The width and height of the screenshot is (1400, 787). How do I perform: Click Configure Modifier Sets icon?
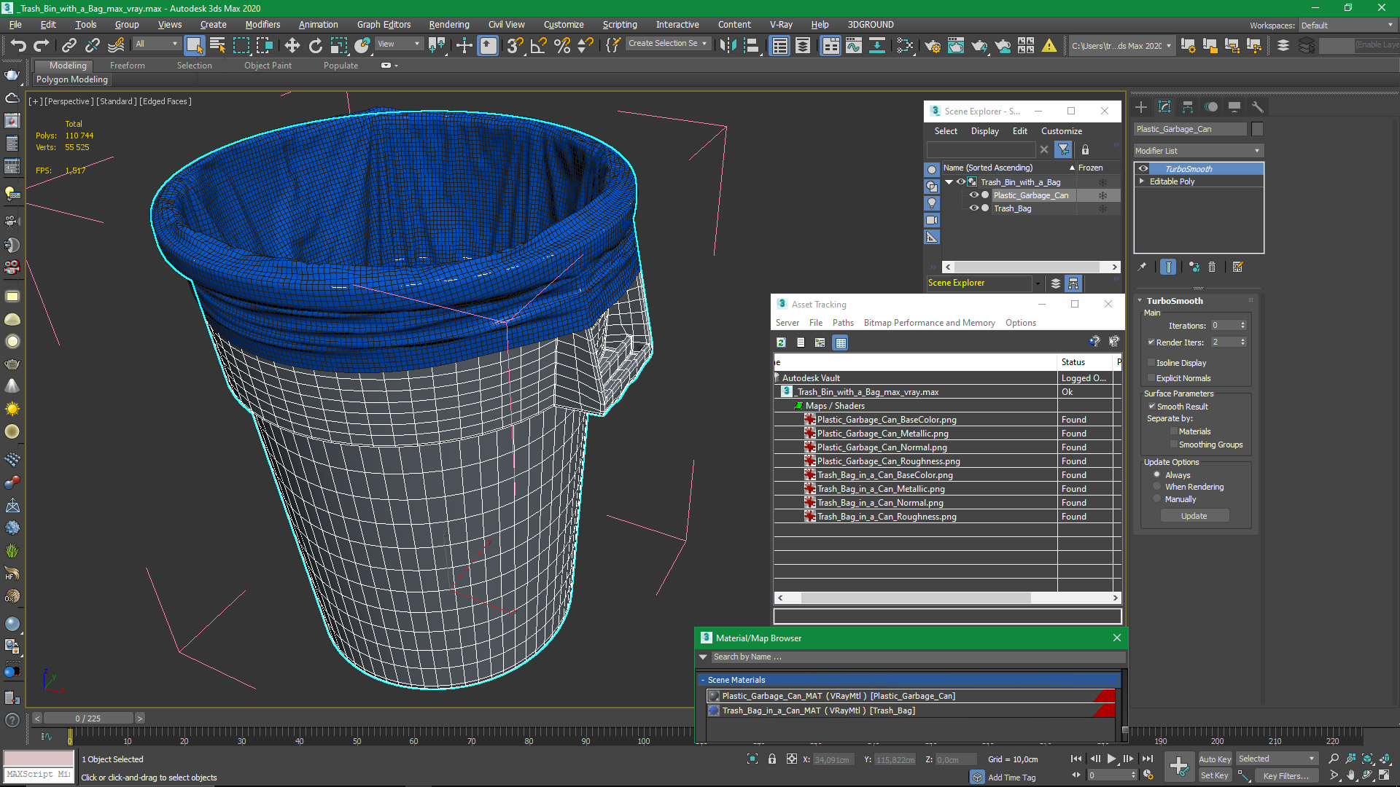click(1237, 267)
